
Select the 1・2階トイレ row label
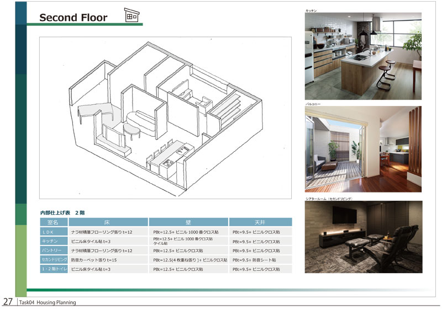tap(54, 268)
